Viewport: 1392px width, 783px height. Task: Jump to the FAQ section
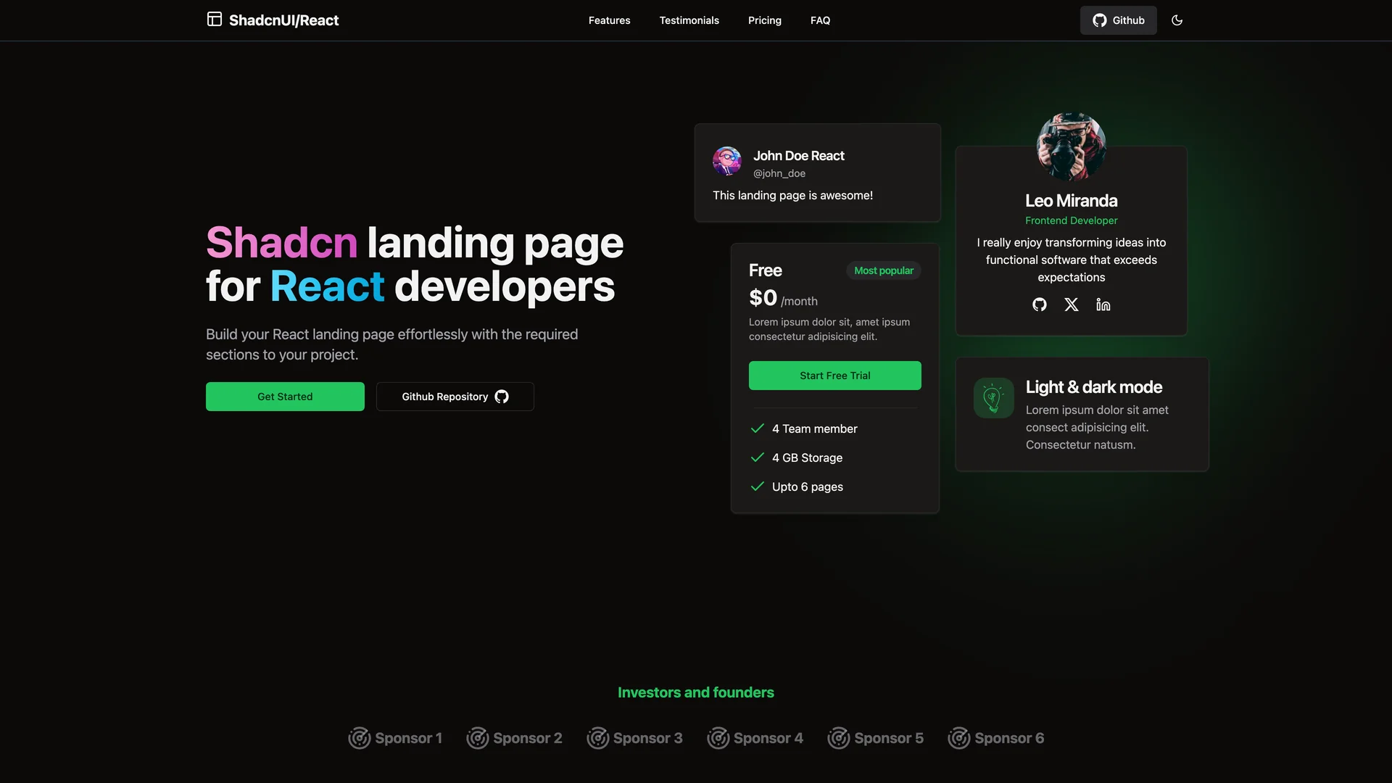pos(820,20)
